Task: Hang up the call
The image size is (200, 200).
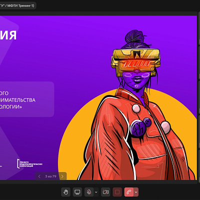Action: click(129, 192)
